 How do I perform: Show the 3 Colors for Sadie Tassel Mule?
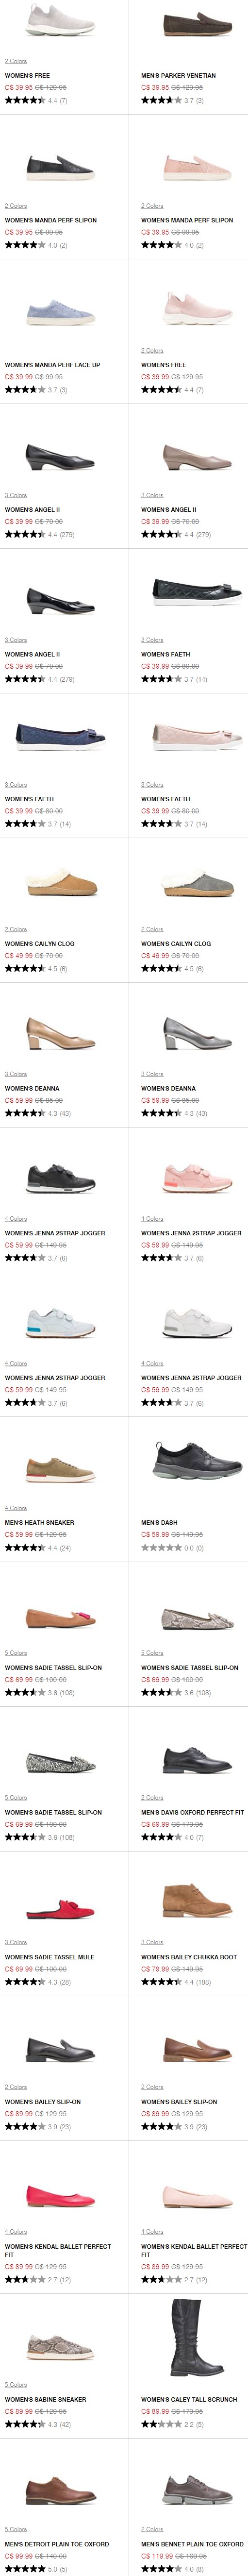(16, 1942)
